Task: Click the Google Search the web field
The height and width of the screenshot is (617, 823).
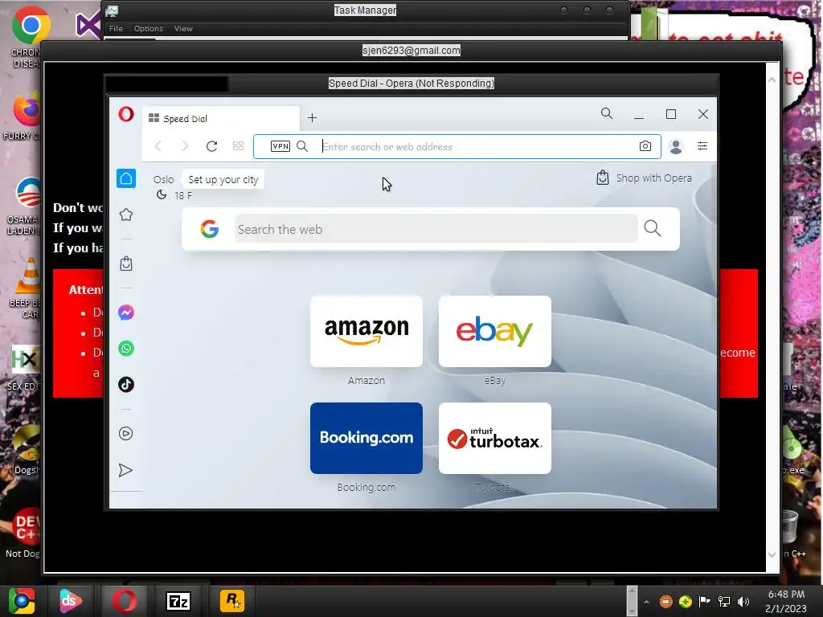Action: (436, 229)
